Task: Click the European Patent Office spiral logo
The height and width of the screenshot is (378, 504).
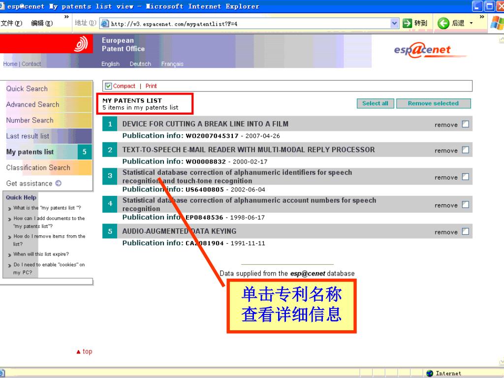Action: point(81,44)
